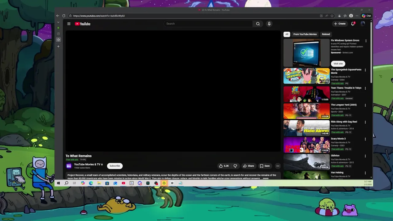Open SpongeBob SquarePants Movie thumbnail
Image resolution: width=393 pixels, height=221 pixels.
[x=306, y=76]
